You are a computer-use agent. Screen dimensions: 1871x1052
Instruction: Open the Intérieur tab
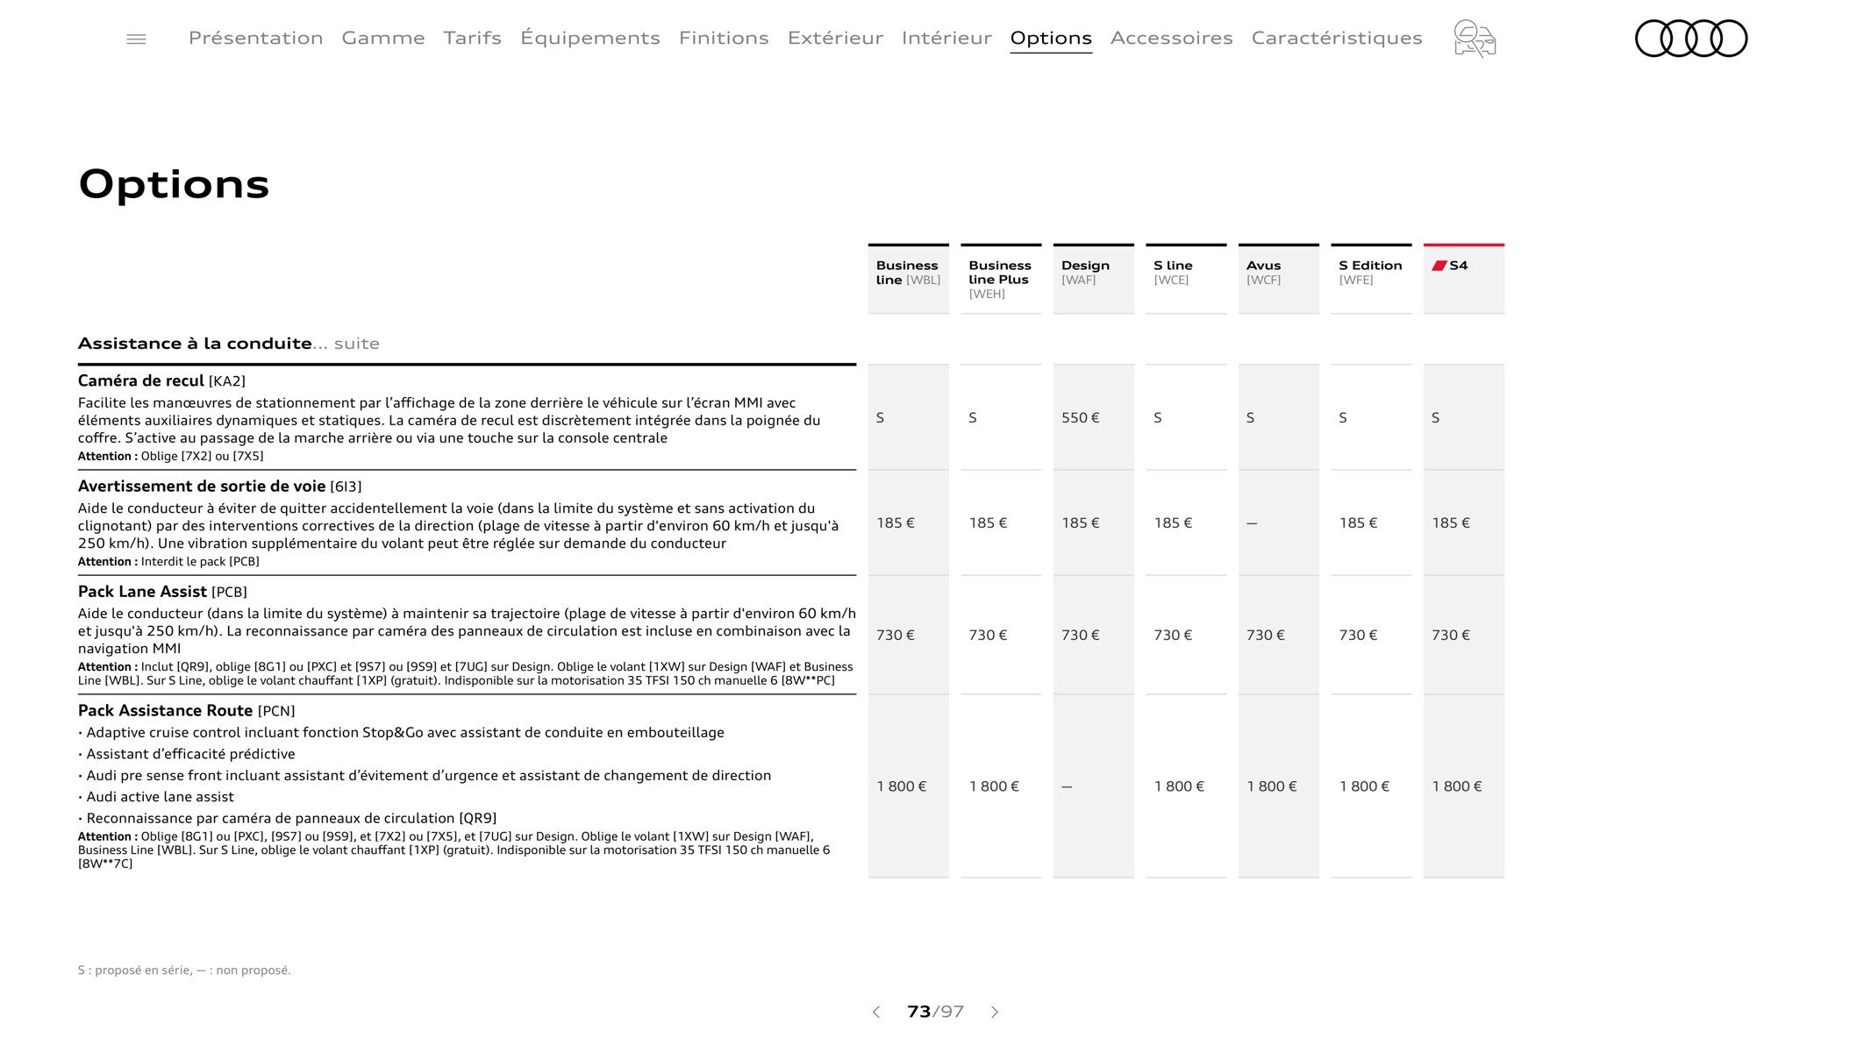point(946,38)
